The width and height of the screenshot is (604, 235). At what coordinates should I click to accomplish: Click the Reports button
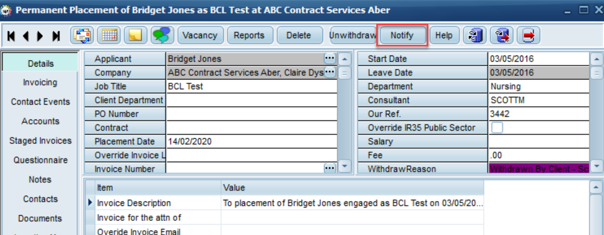click(249, 35)
